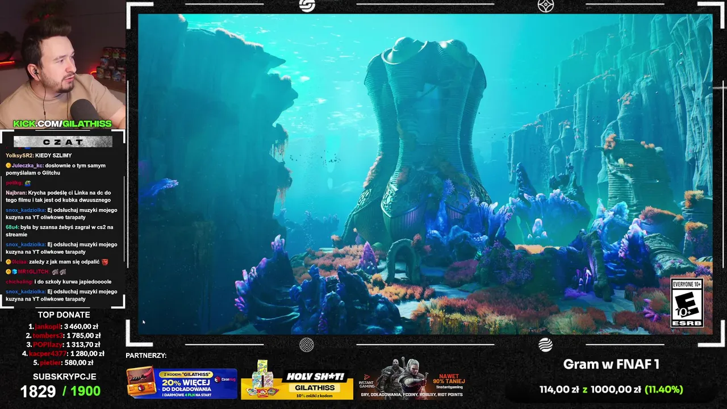Click the badge icon beside Juleczka_kc's name
Screen dimensions: 727x409
click(x=9, y=165)
